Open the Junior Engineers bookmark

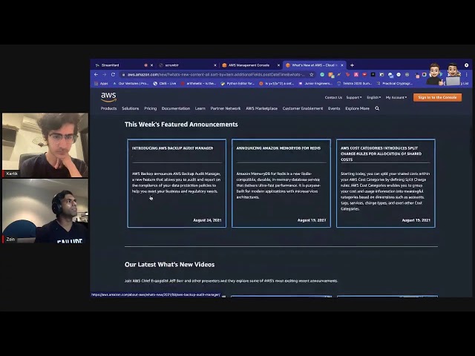pos(315,83)
